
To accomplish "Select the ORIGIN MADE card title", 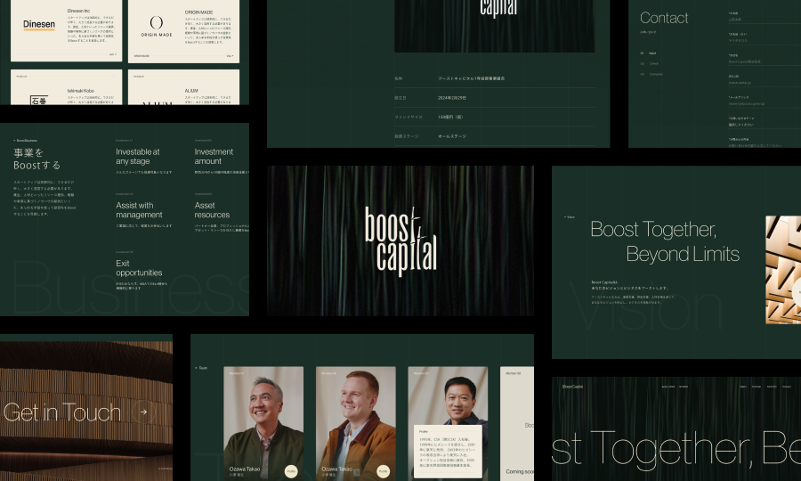I will pos(198,12).
